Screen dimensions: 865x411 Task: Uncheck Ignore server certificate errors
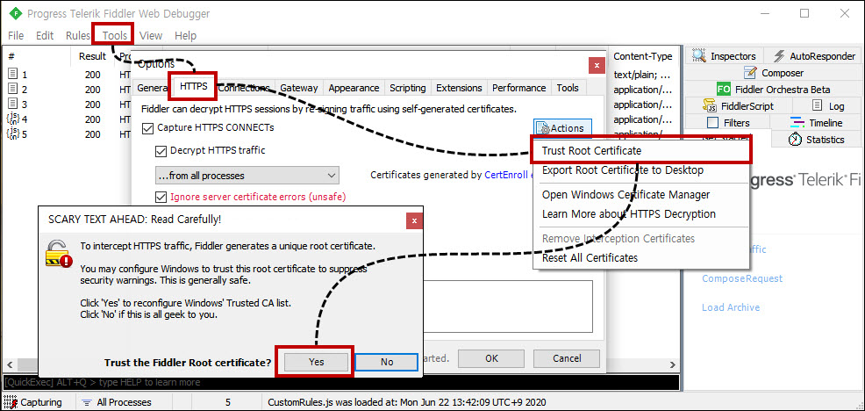click(x=161, y=197)
